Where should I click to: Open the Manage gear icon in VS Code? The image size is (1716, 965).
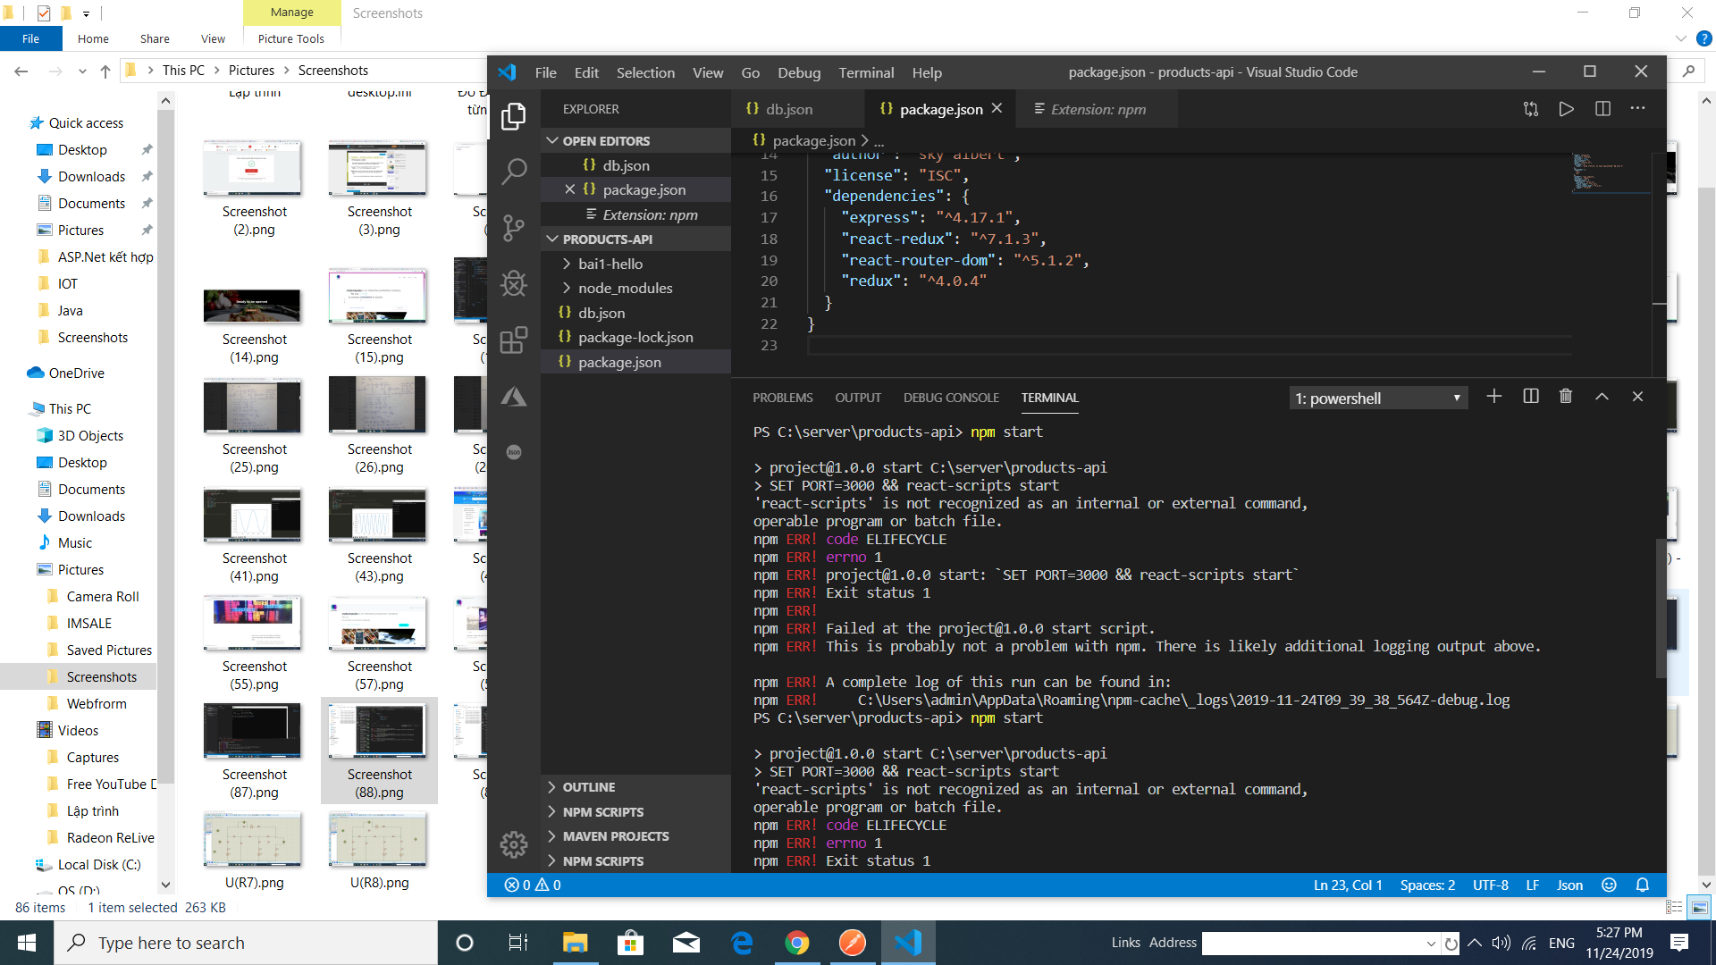tap(514, 844)
